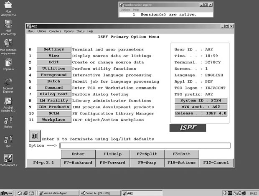Click the Workstation Agent window title icon
259x196 pixels.
pos(122,5)
